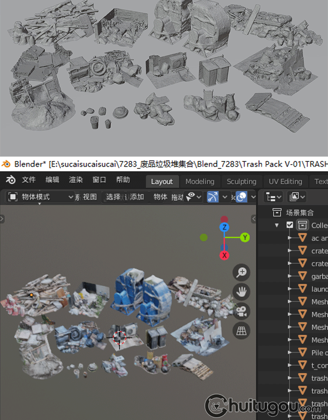Open the 编辑 menu
Screen dimensions: 328x420
click(52, 180)
